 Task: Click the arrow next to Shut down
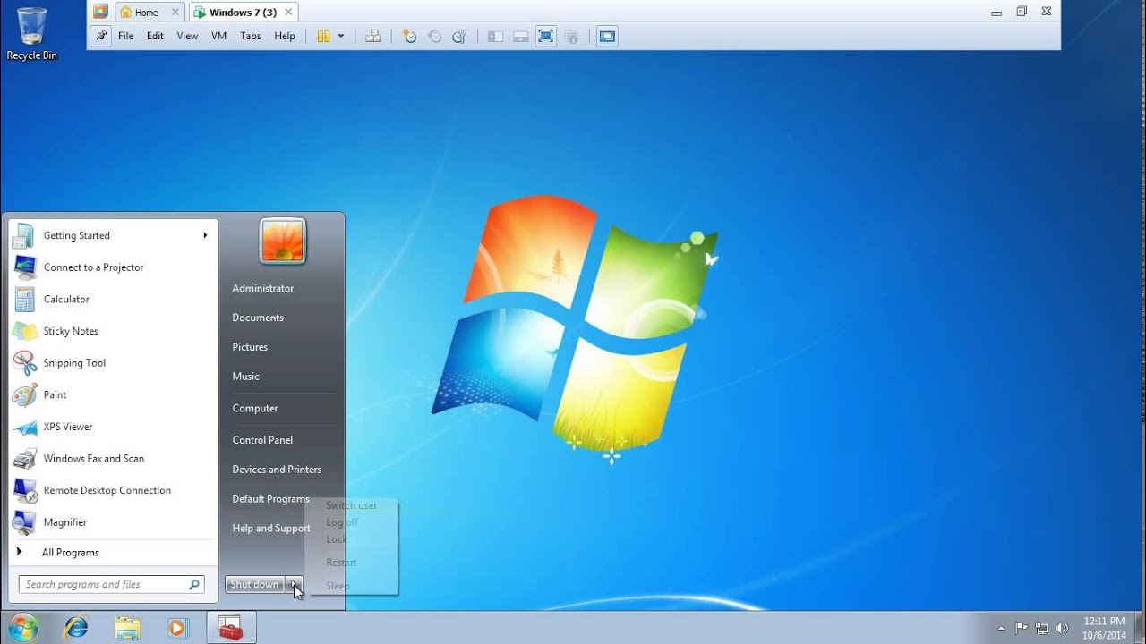tap(295, 585)
